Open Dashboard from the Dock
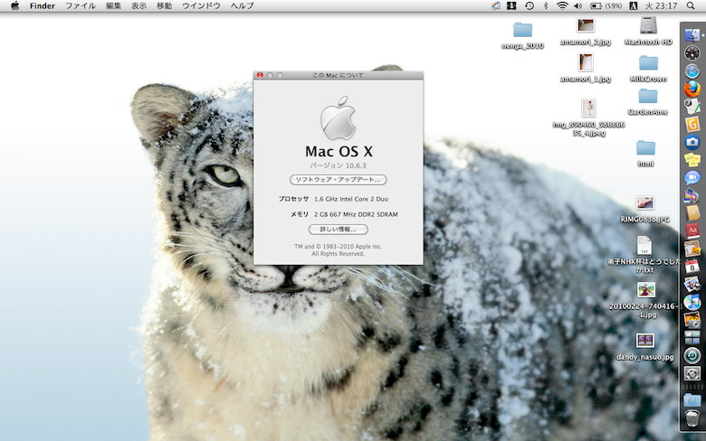The width and height of the screenshot is (706, 441). click(692, 53)
